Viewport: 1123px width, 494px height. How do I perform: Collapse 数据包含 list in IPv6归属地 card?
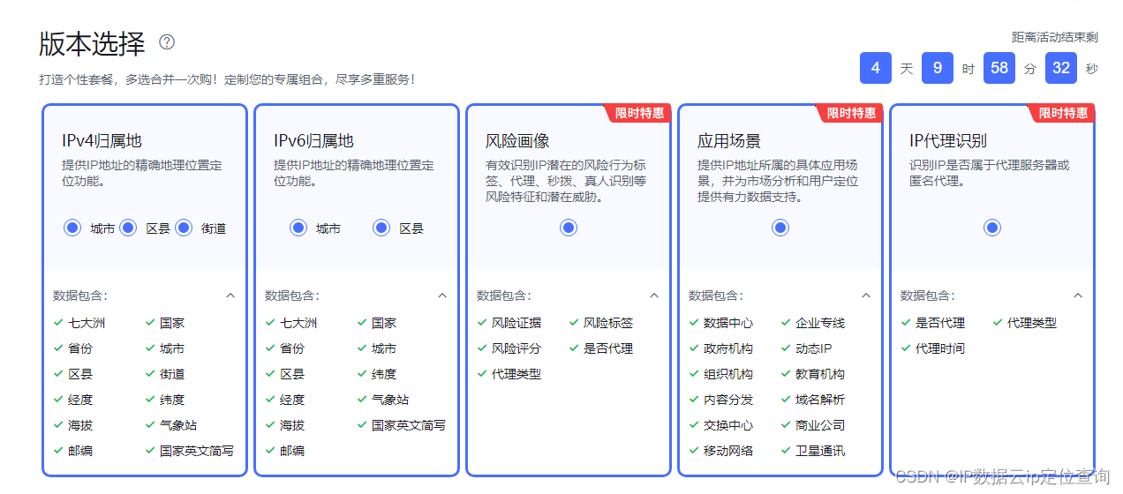[x=442, y=296]
